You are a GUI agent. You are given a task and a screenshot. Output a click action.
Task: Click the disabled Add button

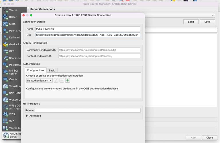(x=193, y=138)
